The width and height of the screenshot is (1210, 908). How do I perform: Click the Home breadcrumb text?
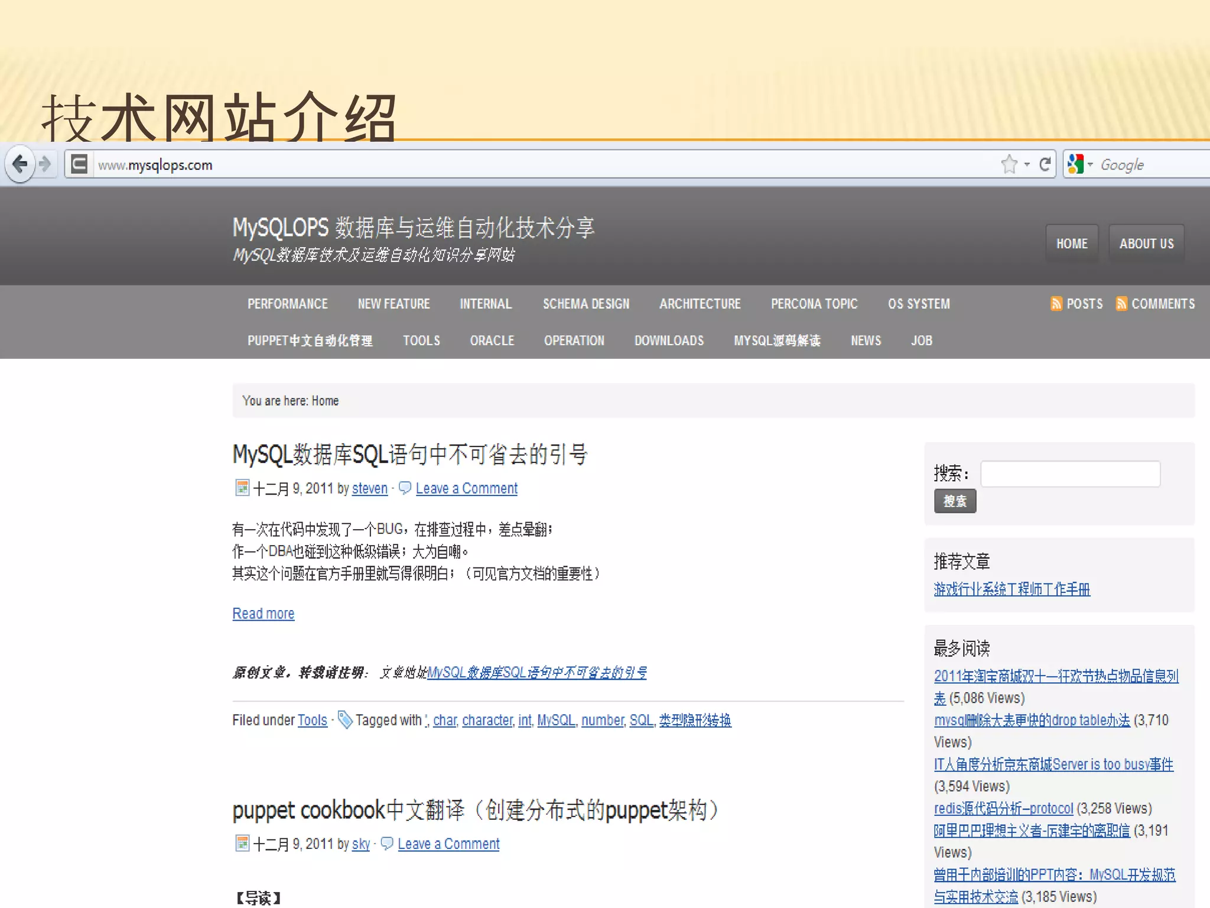pyautogui.click(x=325, y=401)
